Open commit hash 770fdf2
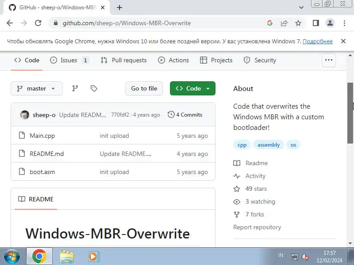Image resolution: width=354 pixels, height=265 pixels. 120,115
